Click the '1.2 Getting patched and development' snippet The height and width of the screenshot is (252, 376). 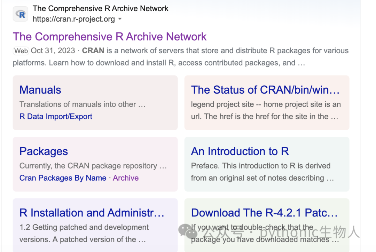coord(84,233)
